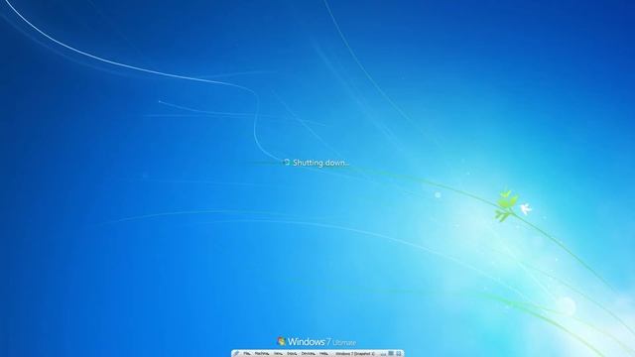The height and width of the screenshot is (357, 635).
Task: Open the Machine menu in the mini toolbar
Action: (262, 353)
